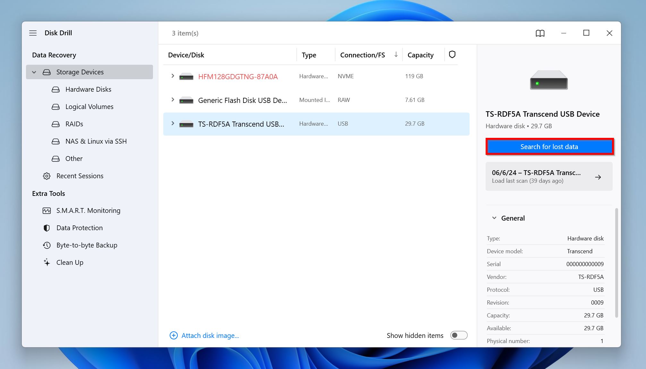Image resolution: width=646 pixels, height=369 pixels.
Task: Expand the TS-RDF5A Transcend USB row
Action: (x=172, y=124)
